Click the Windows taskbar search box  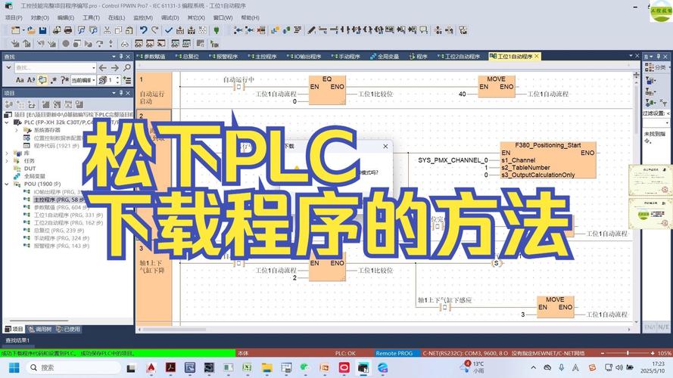pyautogui.click(x=73, y=367)
